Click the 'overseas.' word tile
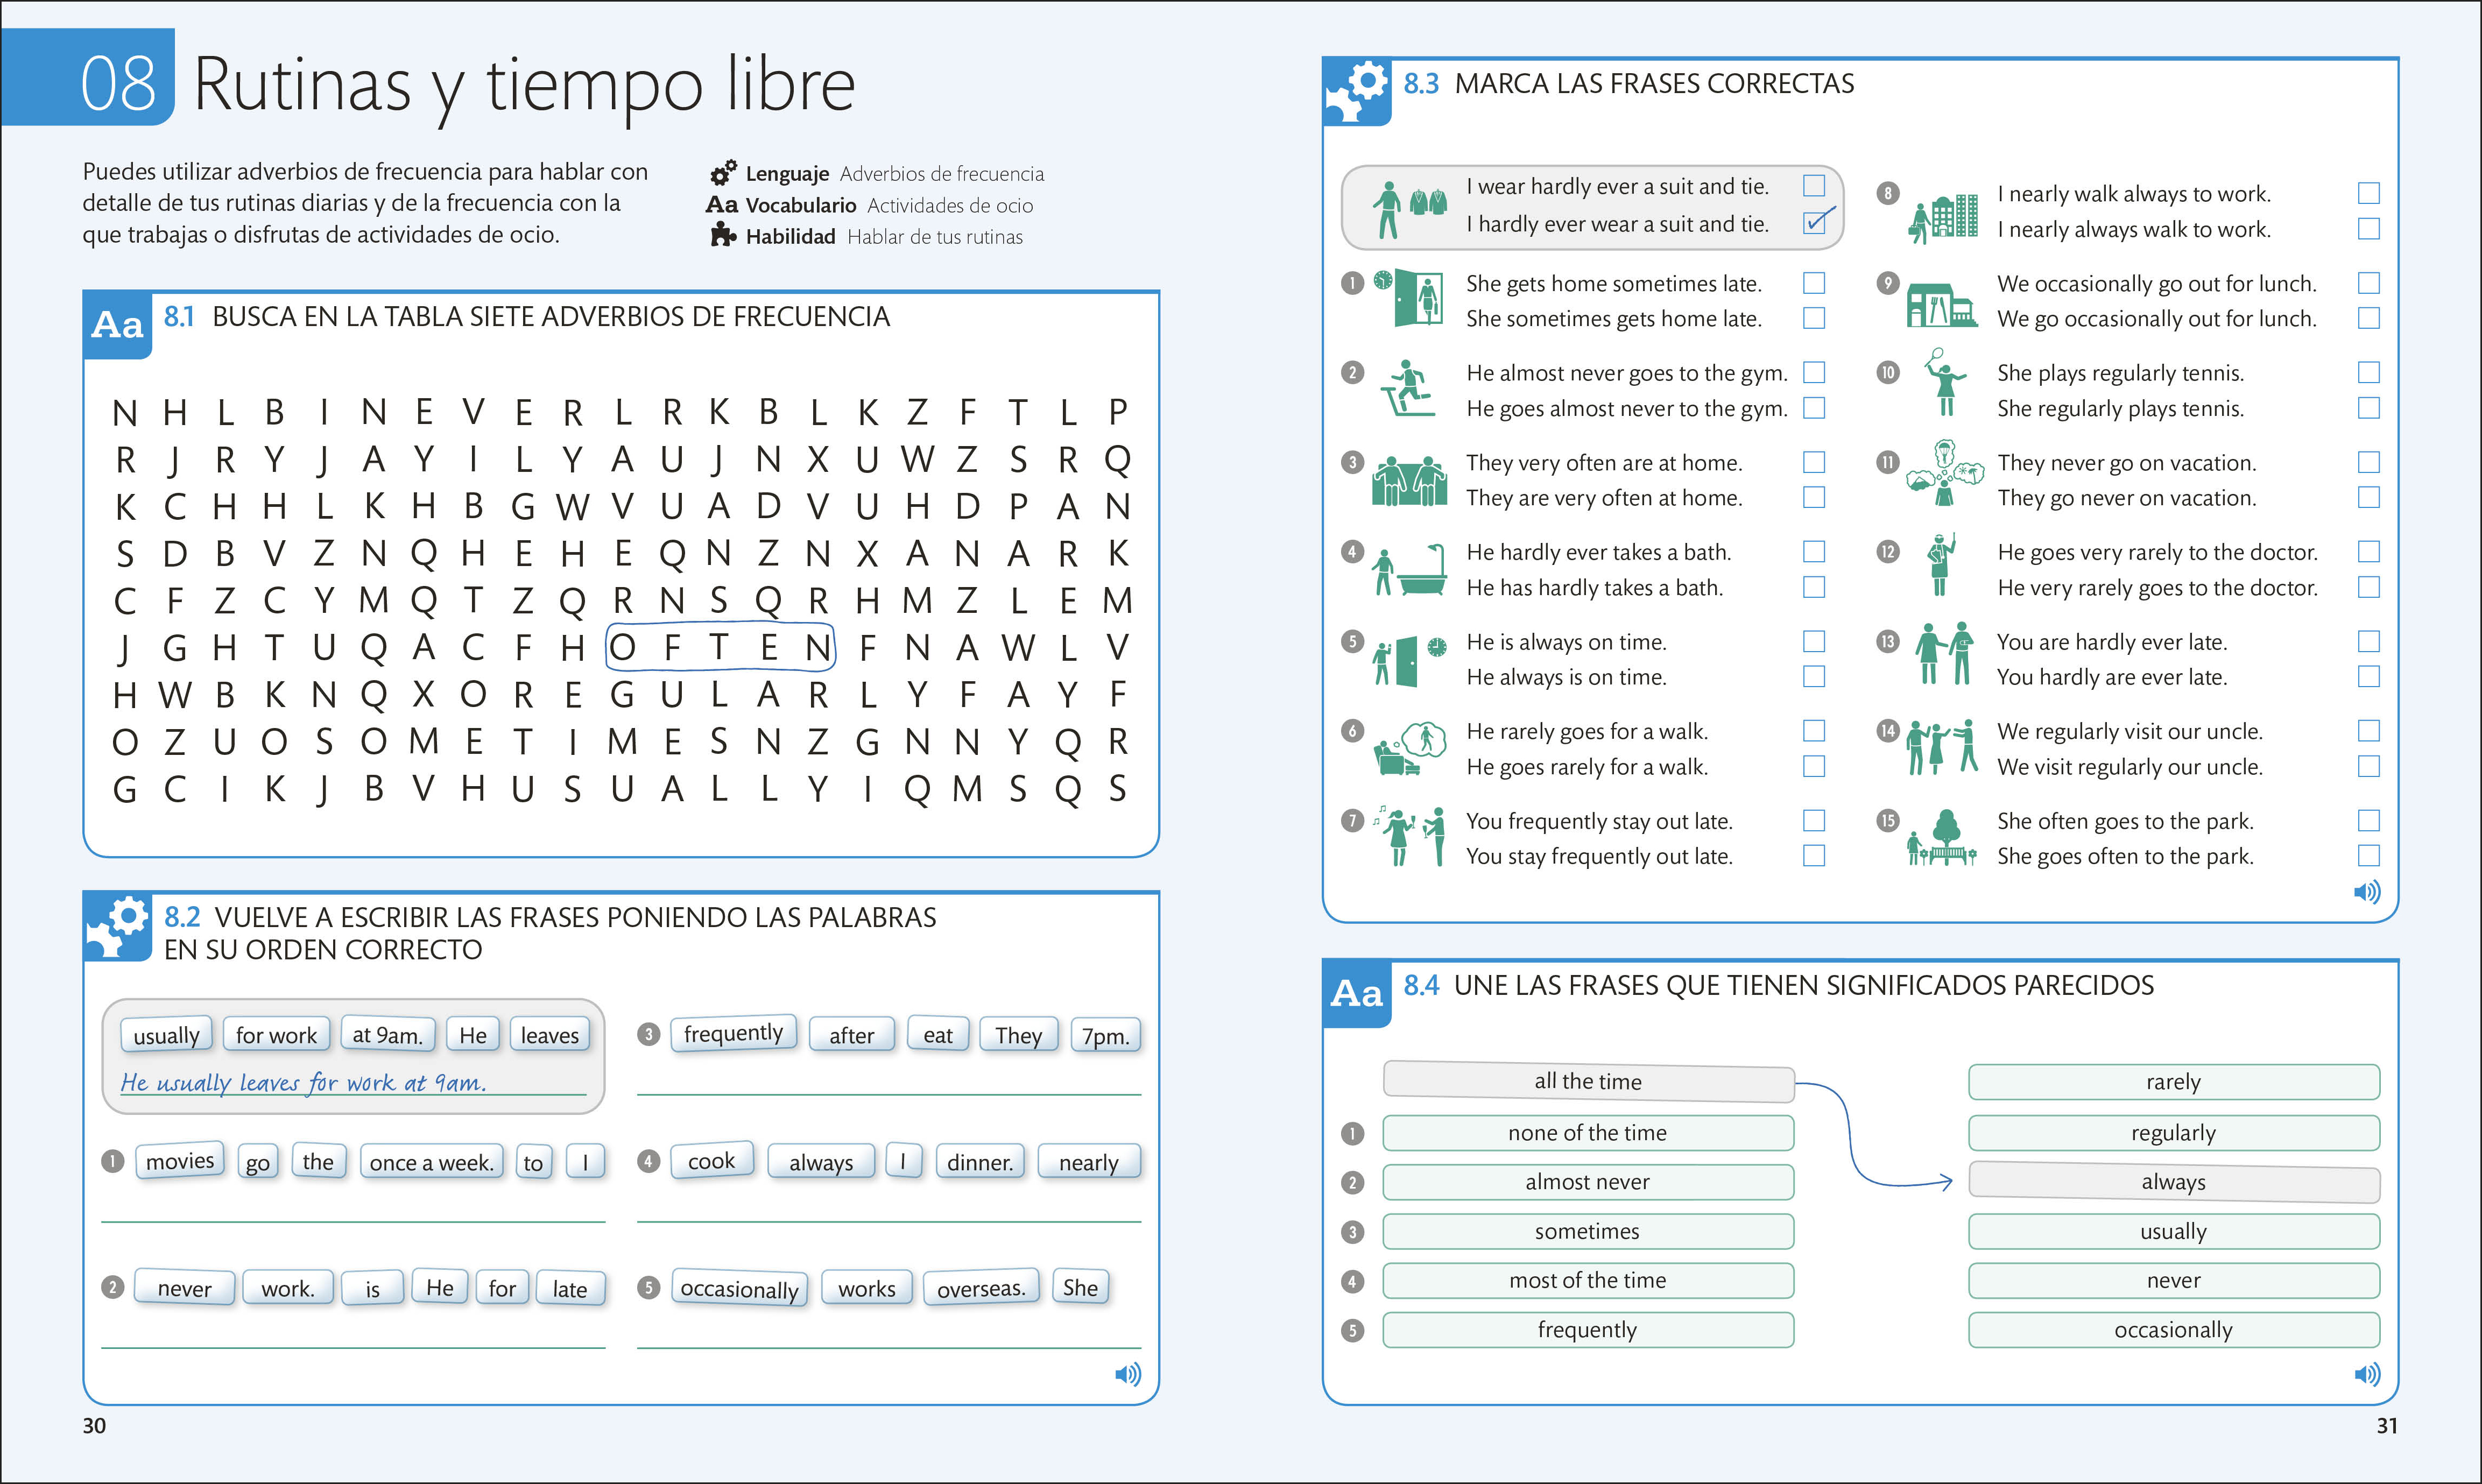Screen dimensions: 2482x1484 click(x=981, y=1288)
